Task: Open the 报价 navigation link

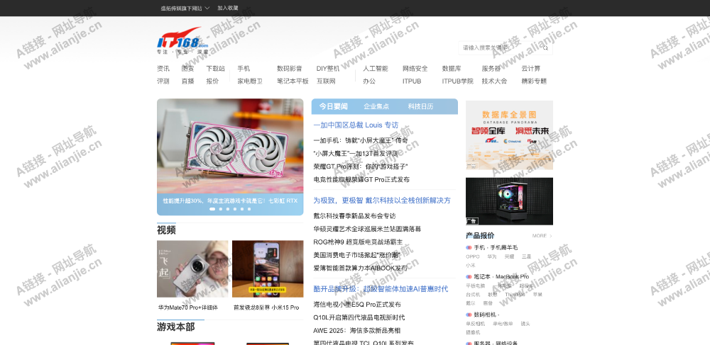Action: pyautogui.click(x=212, y=81)
